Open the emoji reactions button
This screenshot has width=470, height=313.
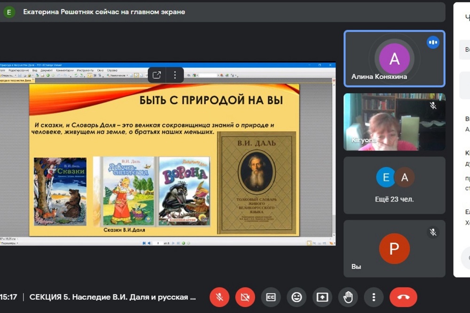297,297
